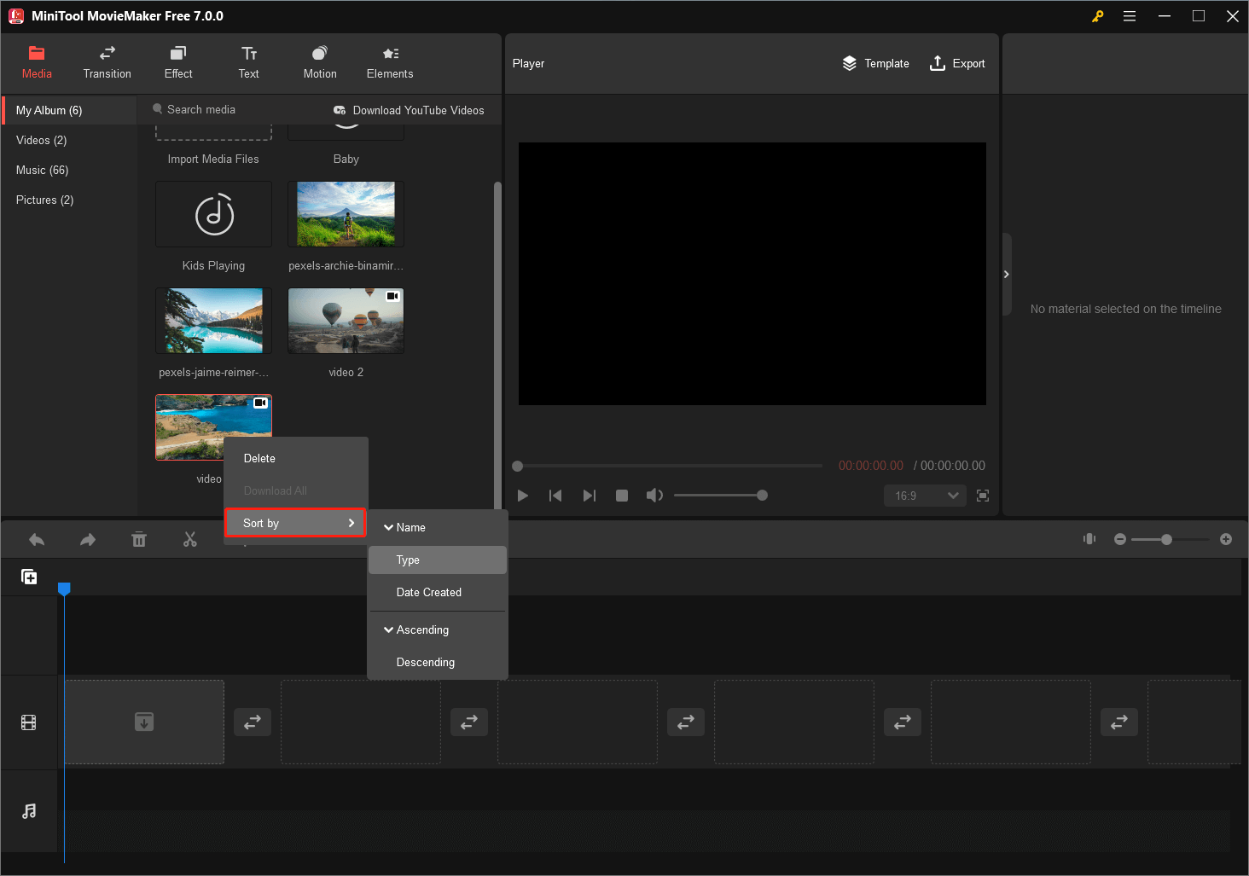Click the video track icon

[x=29, y=722]
